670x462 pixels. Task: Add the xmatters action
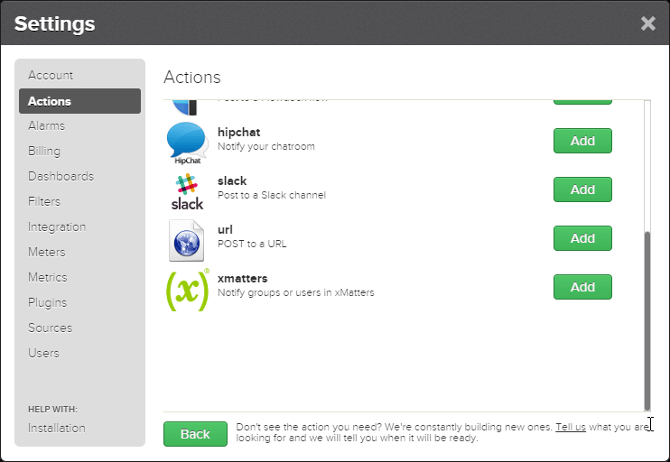(582, 287)
